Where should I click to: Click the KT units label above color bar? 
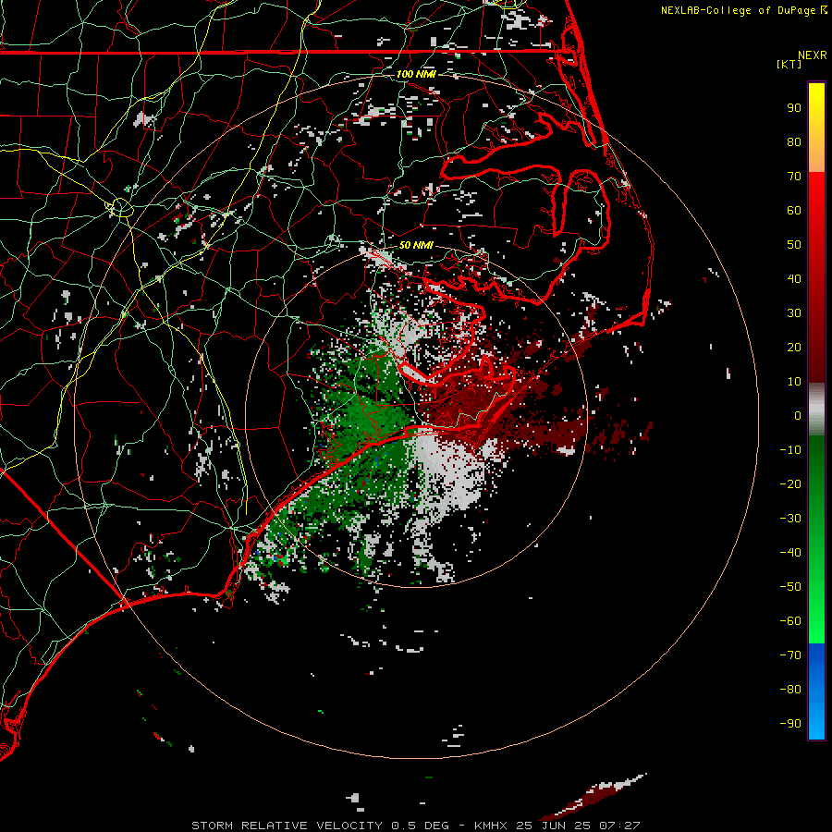tap(789, 64)
